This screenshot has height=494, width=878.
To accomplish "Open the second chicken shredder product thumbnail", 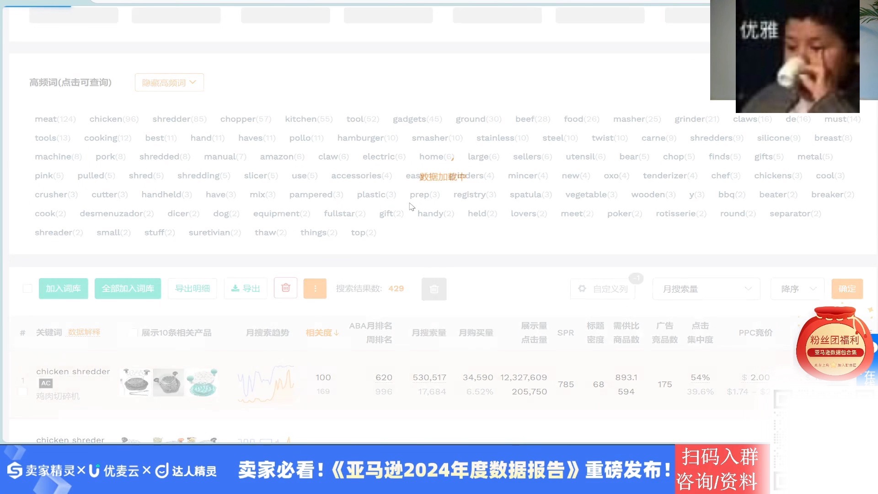I will pos(168,382).
